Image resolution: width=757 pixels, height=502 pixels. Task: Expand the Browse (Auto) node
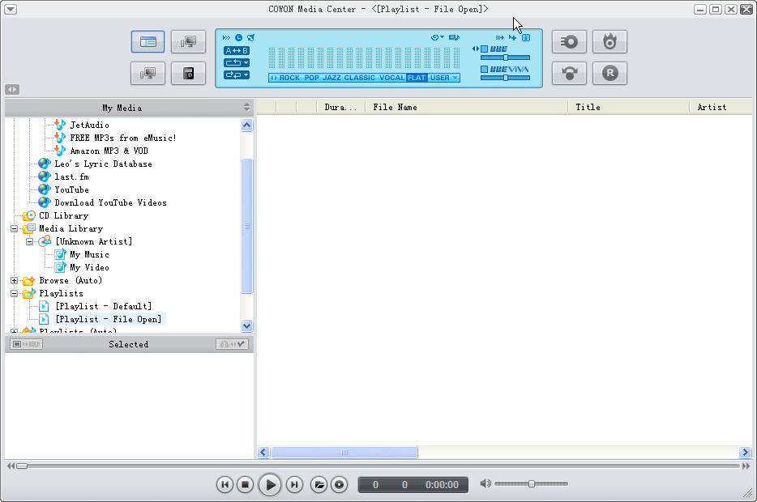pyautogui.click(x=14, y=281)
